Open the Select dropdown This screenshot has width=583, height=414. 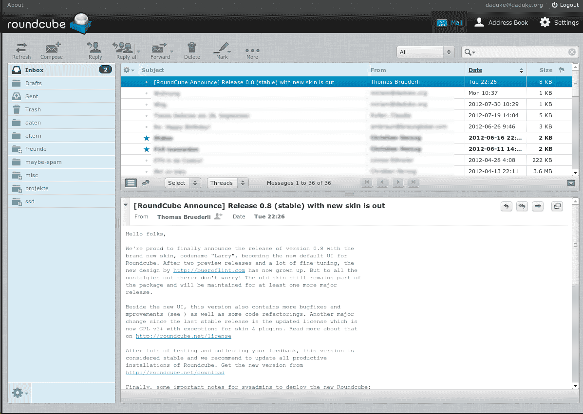[182, 183]
